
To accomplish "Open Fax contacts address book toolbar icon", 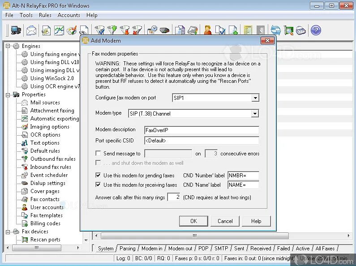I will (193, 30).
